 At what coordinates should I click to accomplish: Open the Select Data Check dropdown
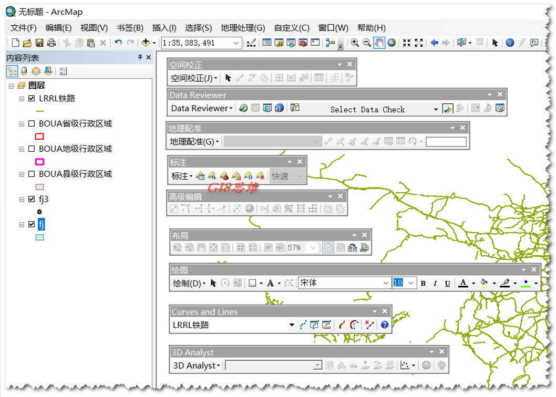point(436,109)
